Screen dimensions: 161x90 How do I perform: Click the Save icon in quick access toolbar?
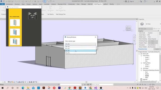pyautogui.click(x=9, y=1)
